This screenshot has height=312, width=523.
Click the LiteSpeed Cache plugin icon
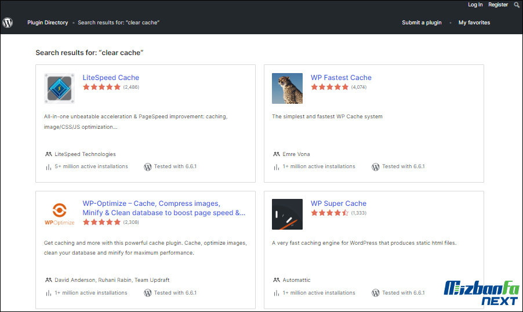(59, 88)
